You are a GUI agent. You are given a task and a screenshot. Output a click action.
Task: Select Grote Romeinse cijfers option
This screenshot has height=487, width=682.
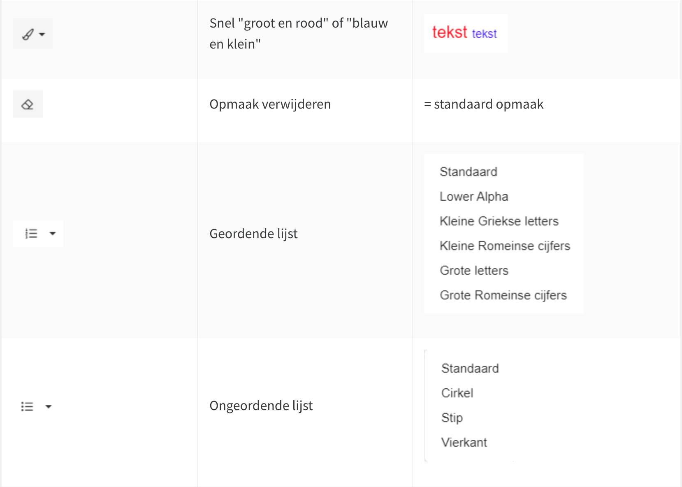[503, 295]
